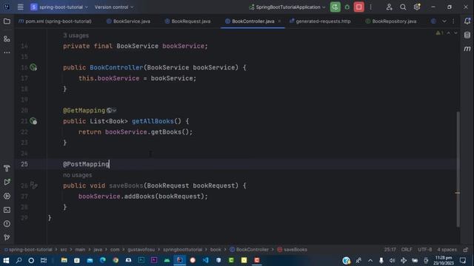474x266 pixels.
Task: Switch to BookService.java tab
Action: click(x=128, y=21)
